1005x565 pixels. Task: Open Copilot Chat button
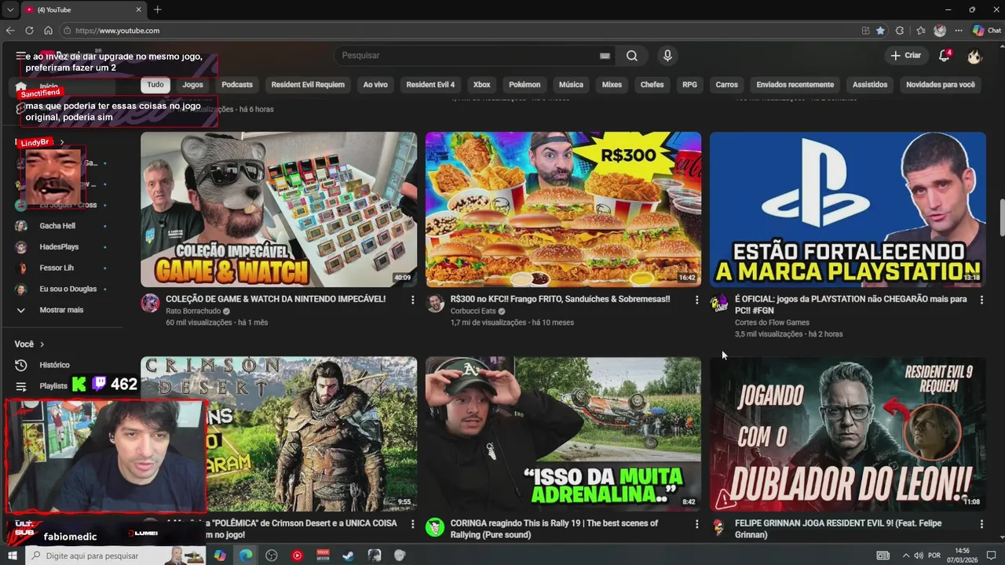click(x=987, y=31)
